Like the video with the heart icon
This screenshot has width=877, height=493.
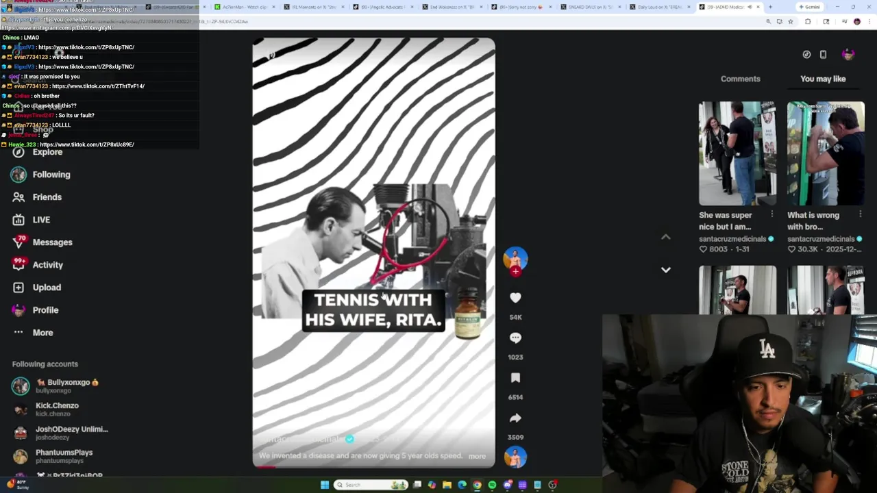pos(515,298)
